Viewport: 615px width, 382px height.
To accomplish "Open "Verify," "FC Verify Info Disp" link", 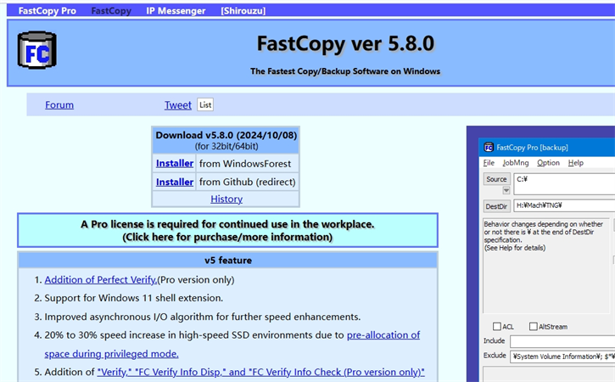I will click(x=260, y=372).
